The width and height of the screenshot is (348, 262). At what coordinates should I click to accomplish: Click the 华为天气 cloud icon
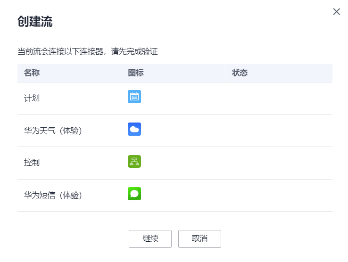pyautogui.click(x=134, y=130)
